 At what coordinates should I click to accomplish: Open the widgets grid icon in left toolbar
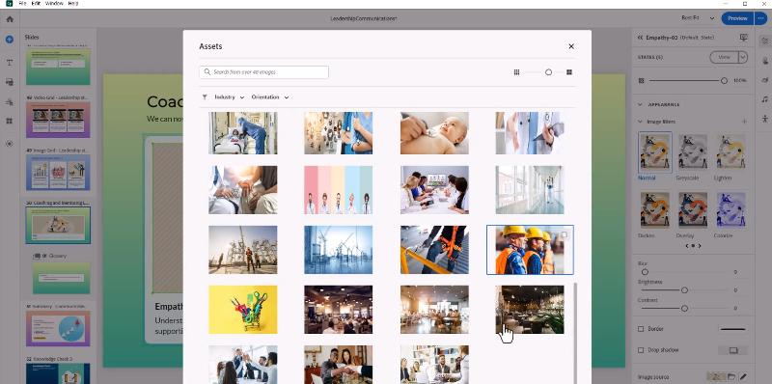(10, 121)
